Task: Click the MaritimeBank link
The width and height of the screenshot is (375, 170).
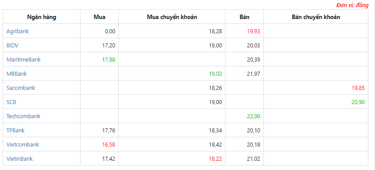Action: [24, 59]
